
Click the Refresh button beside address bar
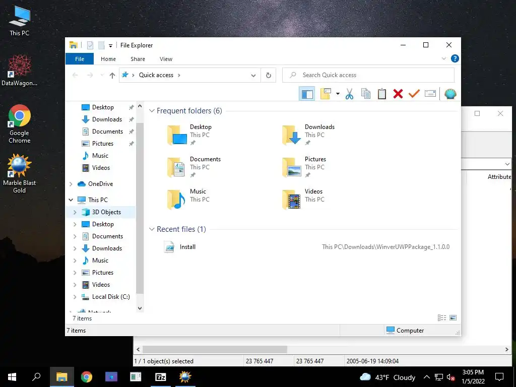pos(269,76)
